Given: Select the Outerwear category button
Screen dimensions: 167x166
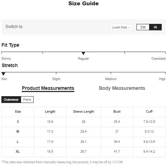Looking at the screenshot, I should point(11,100).
